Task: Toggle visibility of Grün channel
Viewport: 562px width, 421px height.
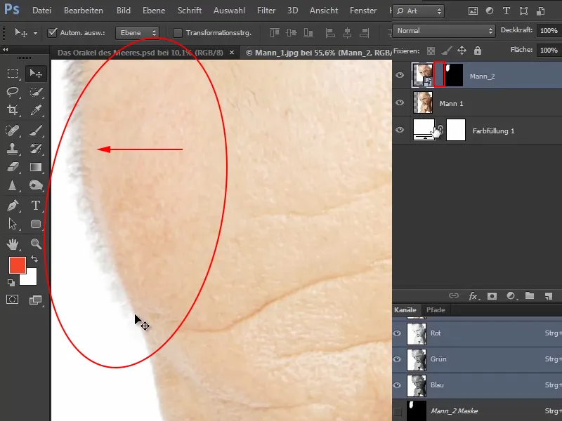Action: [x=397, y=359]
